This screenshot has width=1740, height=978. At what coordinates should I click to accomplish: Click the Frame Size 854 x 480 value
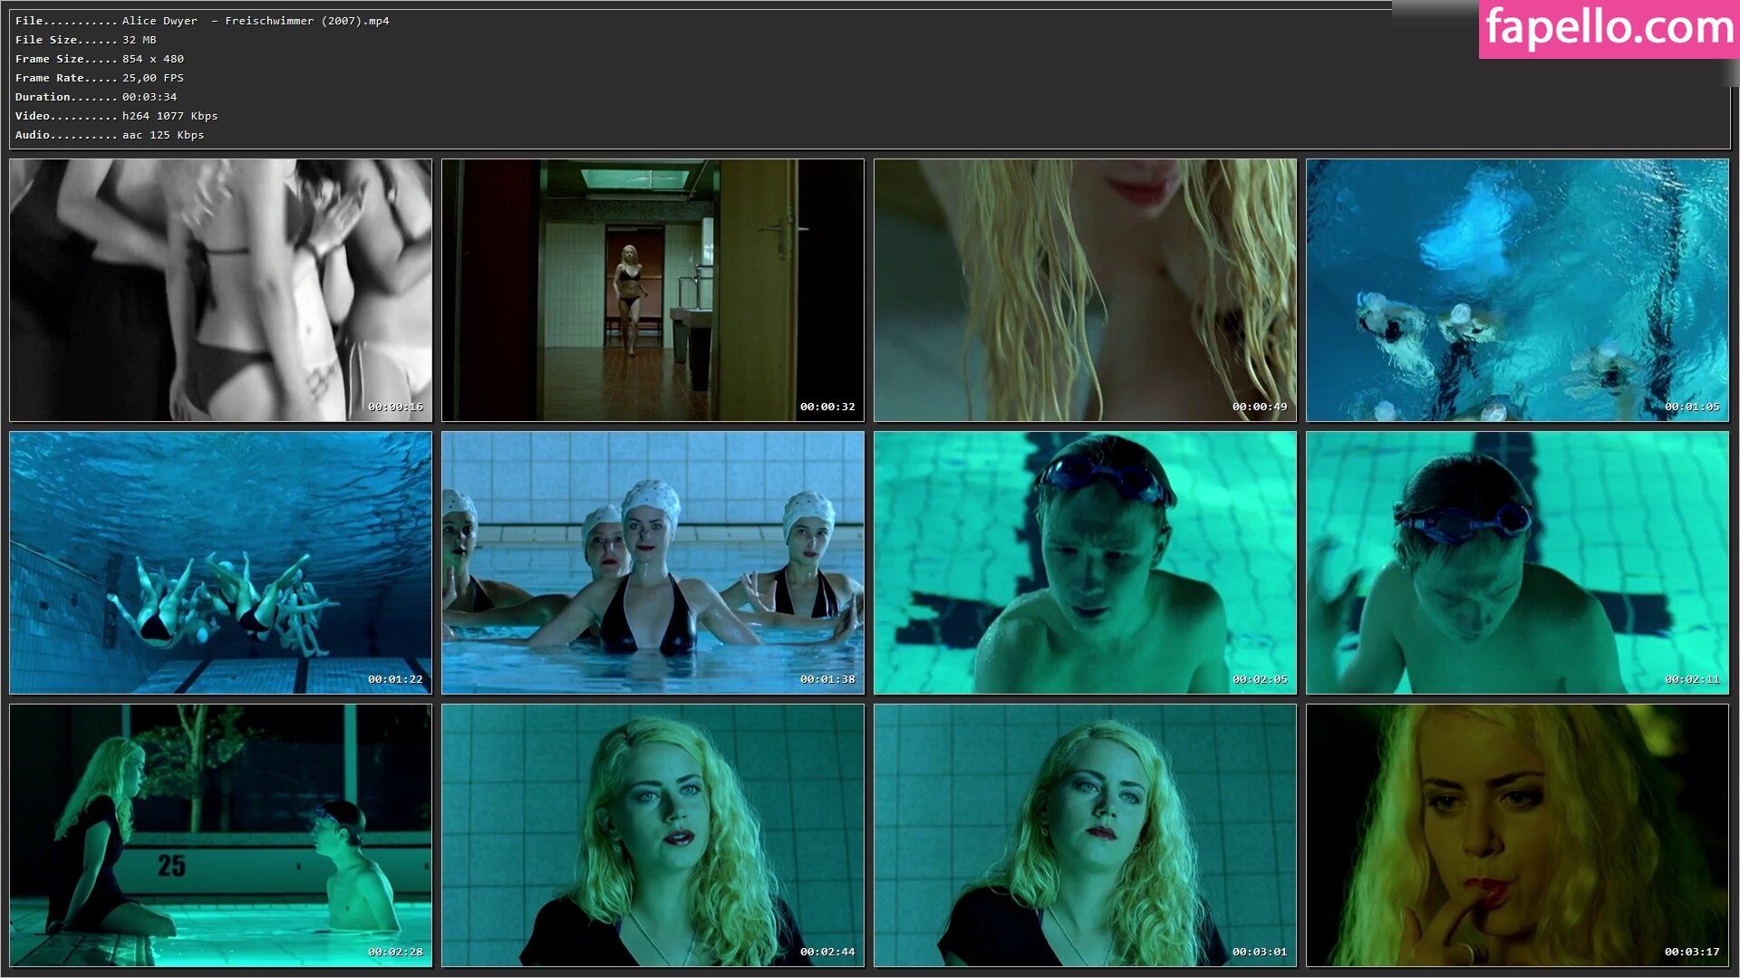[153, 59]
